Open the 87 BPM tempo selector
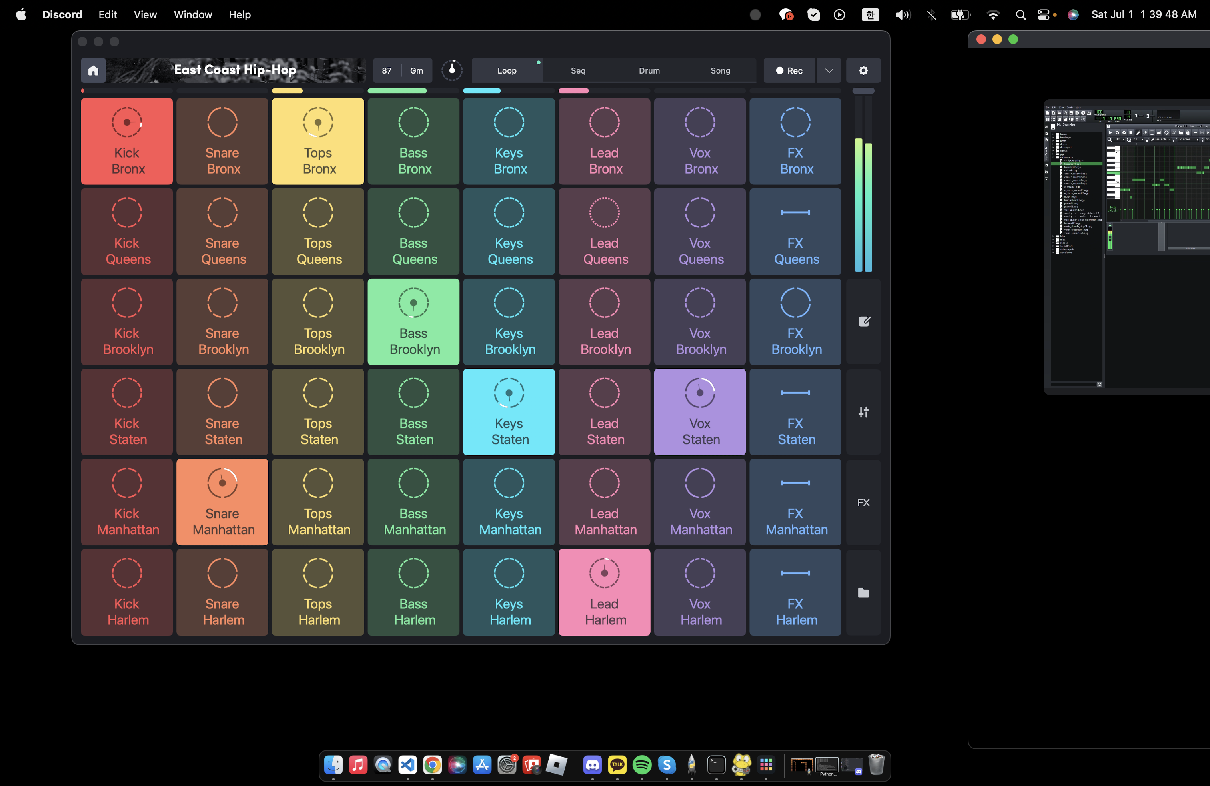 387,70
